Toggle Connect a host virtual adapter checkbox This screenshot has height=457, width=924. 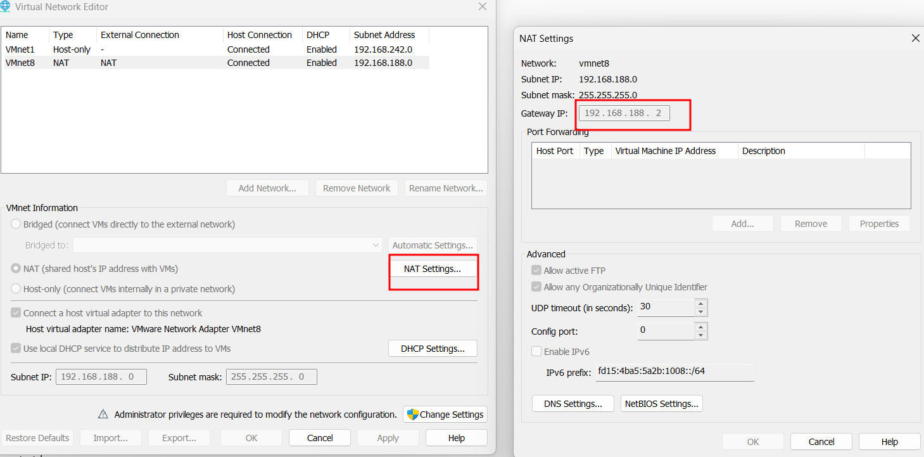16,313
